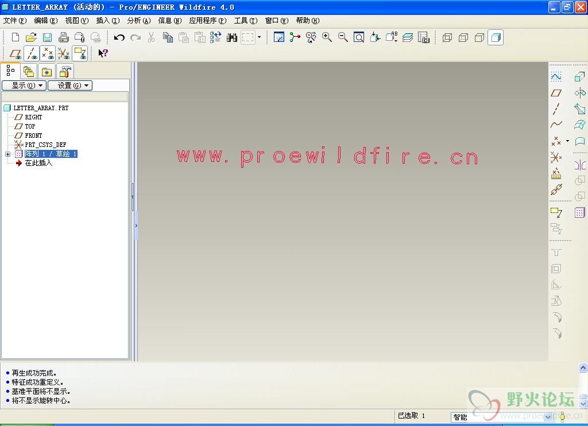Image resolution: width=588 pixels, height=426 pixels.
Task: Print with the printer icon
Action: 63,37
